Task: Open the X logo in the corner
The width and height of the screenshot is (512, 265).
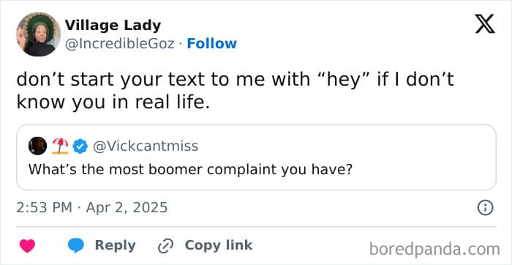Action: pos(485,24)
